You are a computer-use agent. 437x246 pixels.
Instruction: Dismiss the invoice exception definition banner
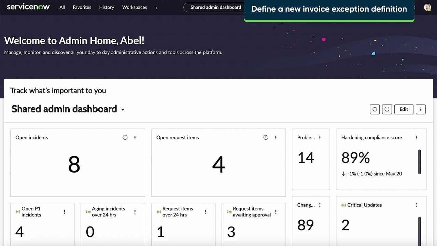(329, 9)
